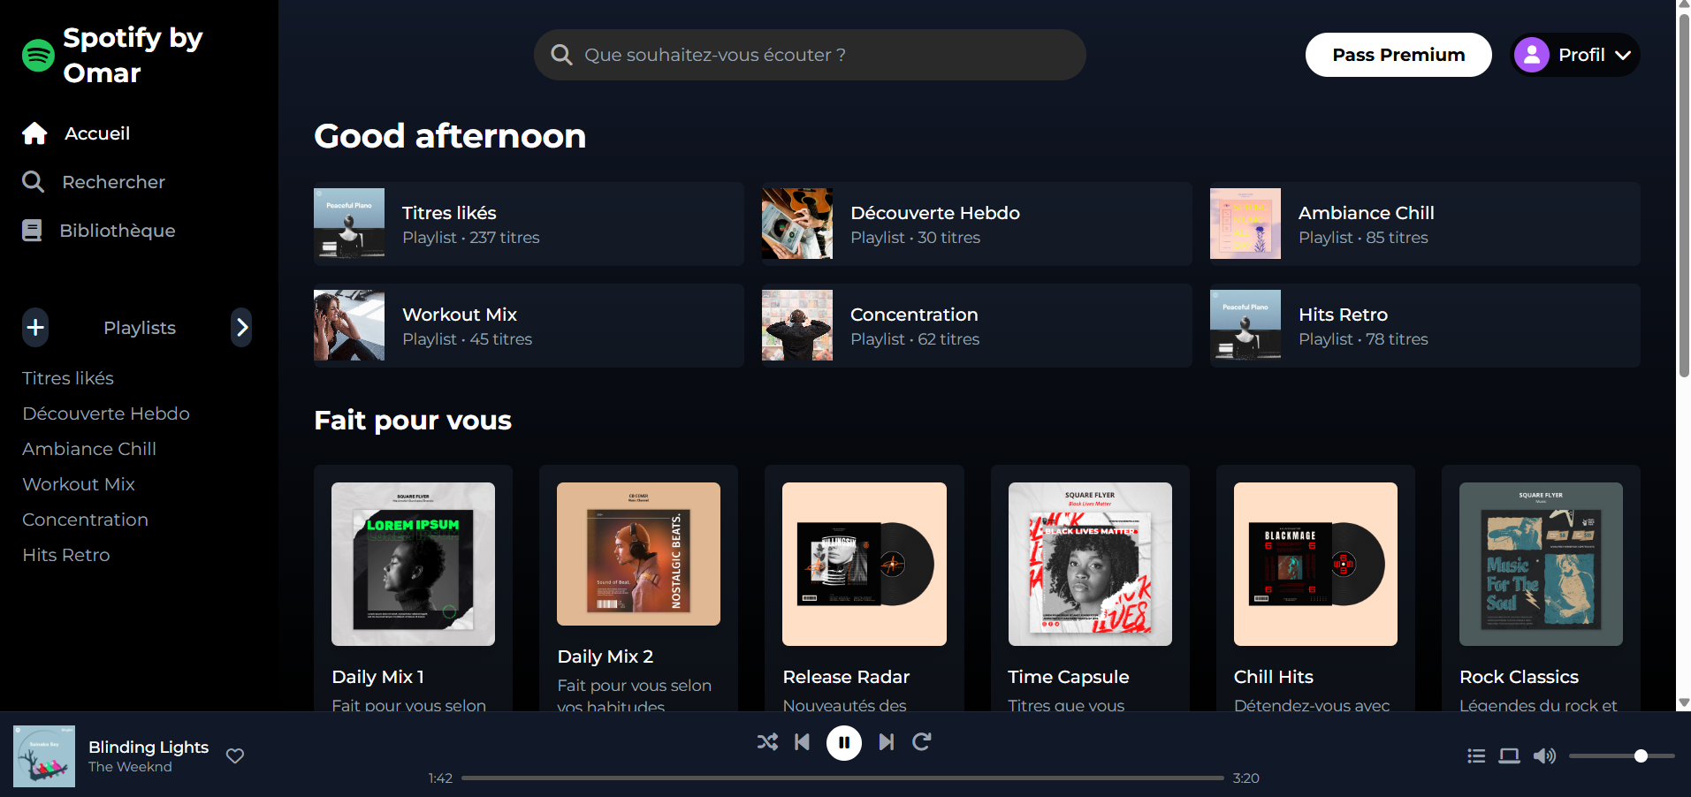Expand the Playlists section arrow
Viewport: 1691px width, 797px height.
[x=242, y=327]
